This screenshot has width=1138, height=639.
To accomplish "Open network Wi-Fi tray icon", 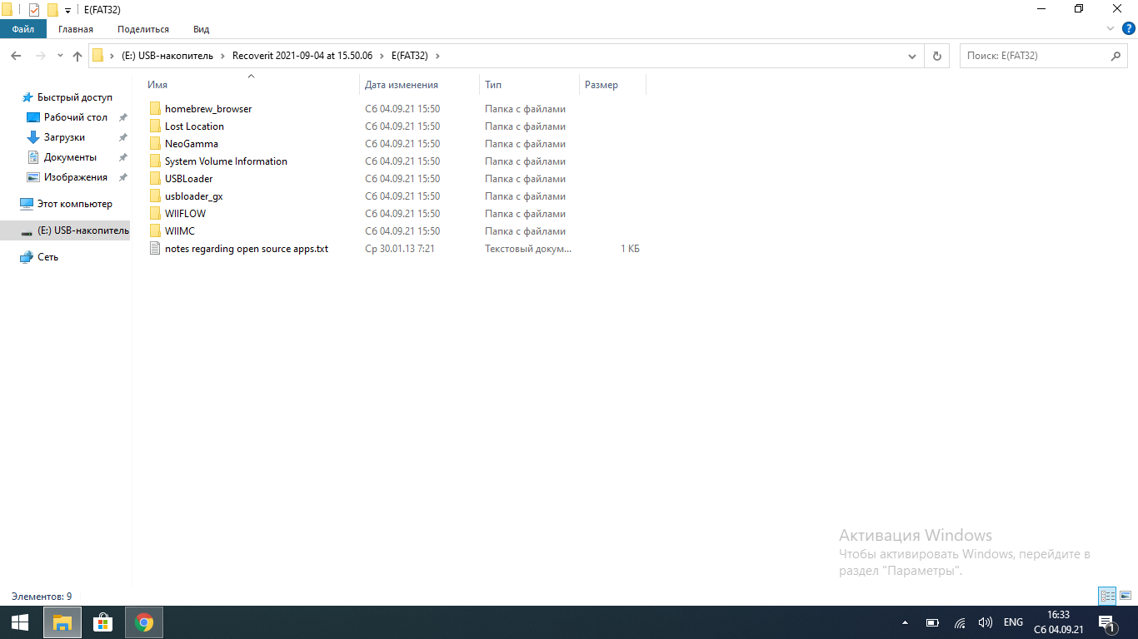I will click(x=959, y=622).
